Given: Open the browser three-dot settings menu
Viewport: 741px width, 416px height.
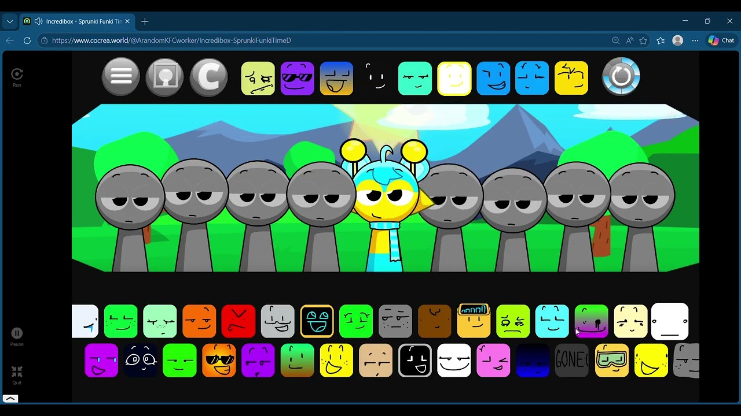Looking at the screenshot, I should [695, 40].
